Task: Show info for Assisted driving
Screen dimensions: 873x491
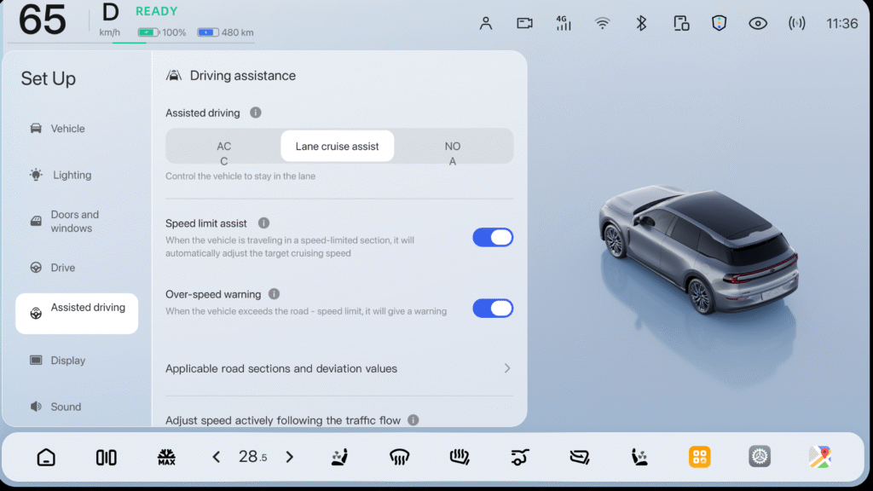Action: [256, 113]
